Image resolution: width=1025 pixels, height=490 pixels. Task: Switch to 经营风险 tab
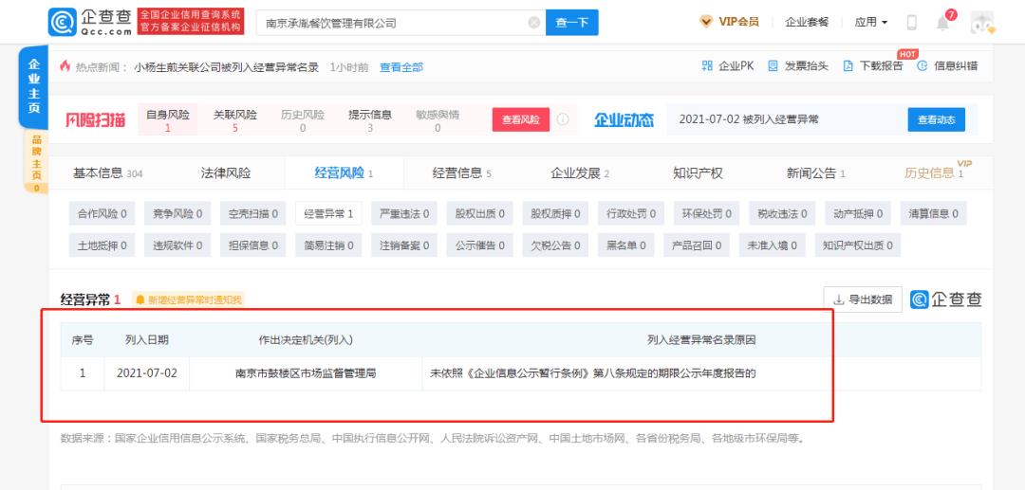pyautogui.click(x=344, y=173)
